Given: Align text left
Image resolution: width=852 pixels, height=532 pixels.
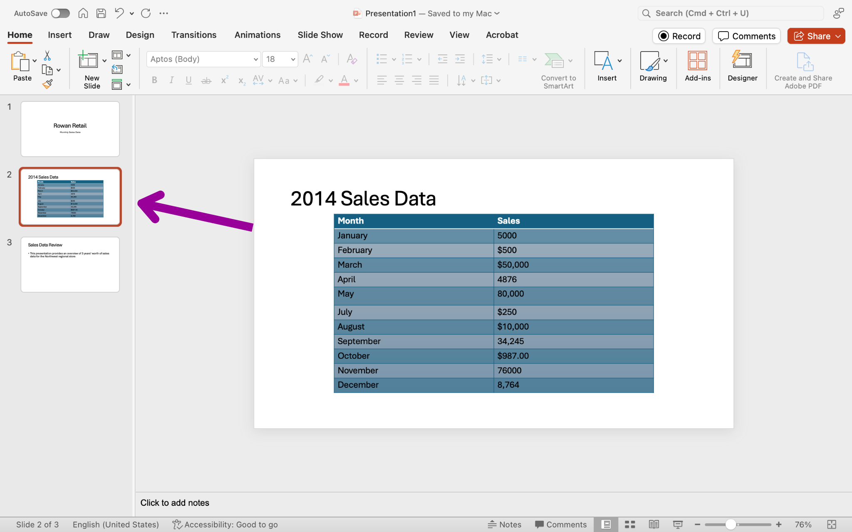Looking at the screenshot, I should click(382, 80).
